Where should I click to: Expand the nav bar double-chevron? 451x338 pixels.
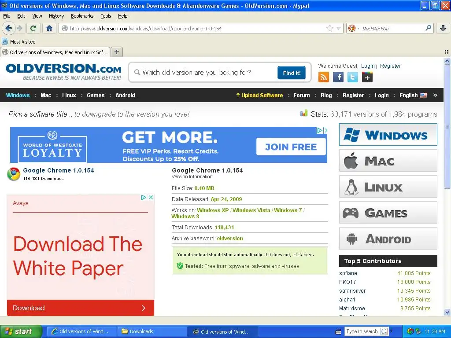tap(435, 95)
